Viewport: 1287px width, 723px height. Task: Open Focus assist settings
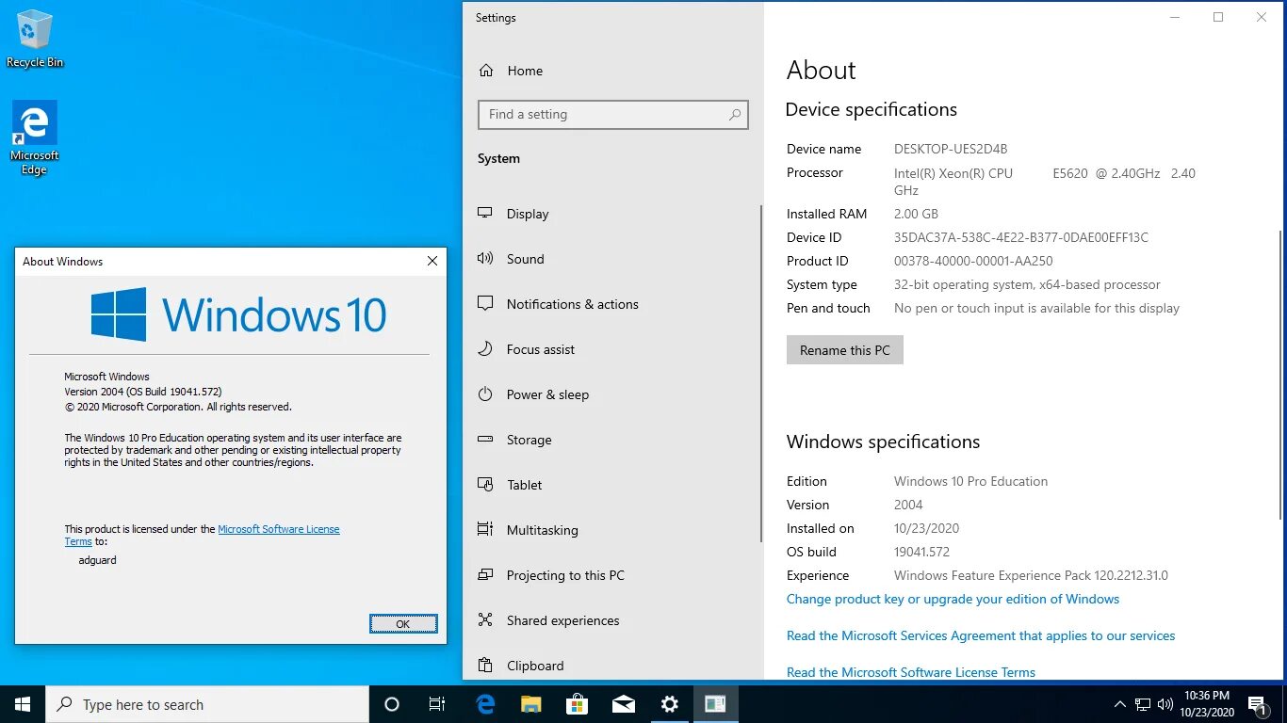541,349
